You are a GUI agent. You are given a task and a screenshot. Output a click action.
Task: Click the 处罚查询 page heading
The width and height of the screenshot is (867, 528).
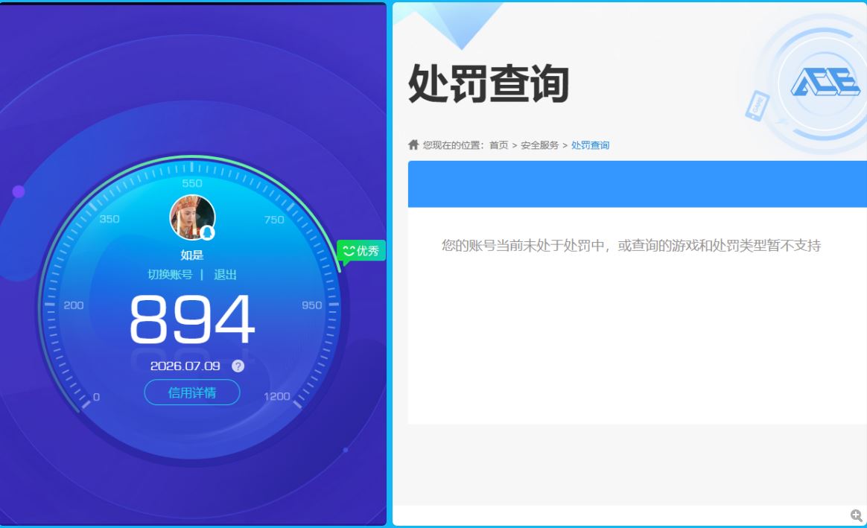click(x=489, y=84)
